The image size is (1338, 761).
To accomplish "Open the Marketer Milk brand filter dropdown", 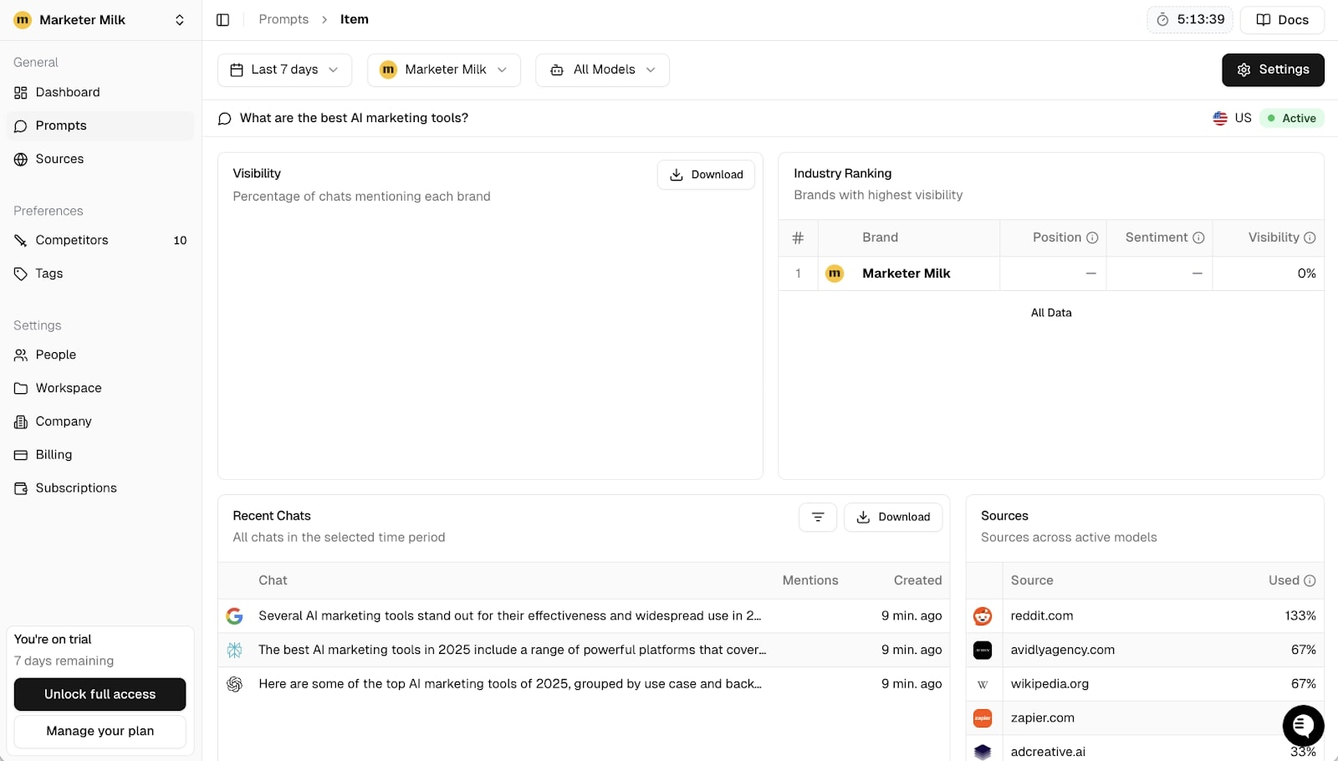I will coord(444,70).
